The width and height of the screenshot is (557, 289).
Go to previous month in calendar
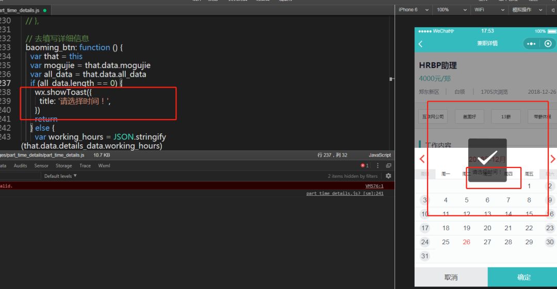click(422, 159)
